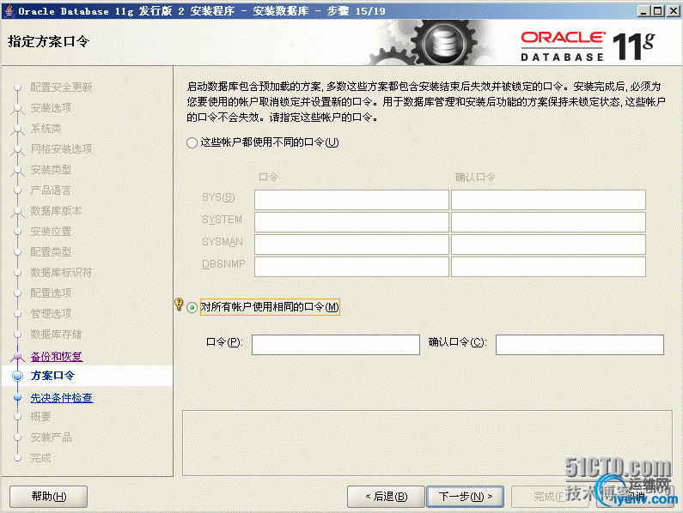
Task: Click the 数据库标识符 step
Action: point(61,273)
